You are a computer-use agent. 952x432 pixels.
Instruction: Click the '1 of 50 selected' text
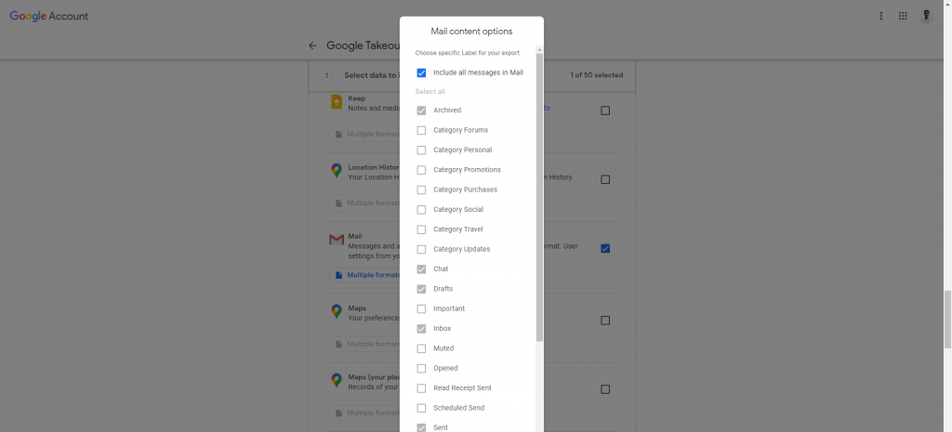click(x=596, y=75)
